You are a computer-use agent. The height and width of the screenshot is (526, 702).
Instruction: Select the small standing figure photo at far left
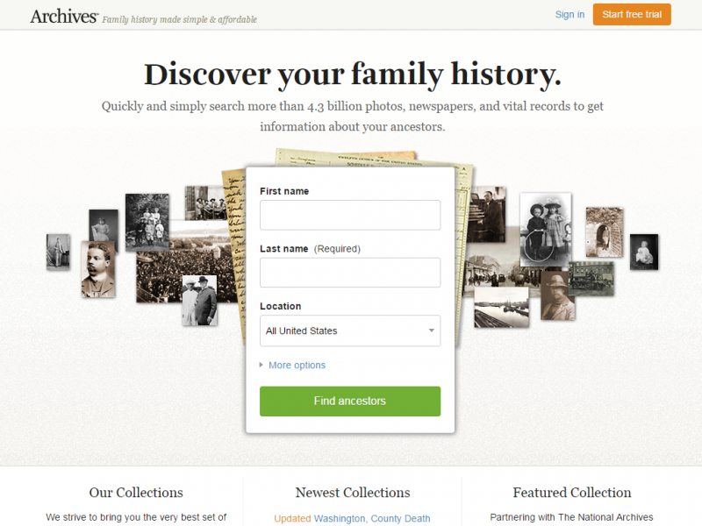(58, 252)
